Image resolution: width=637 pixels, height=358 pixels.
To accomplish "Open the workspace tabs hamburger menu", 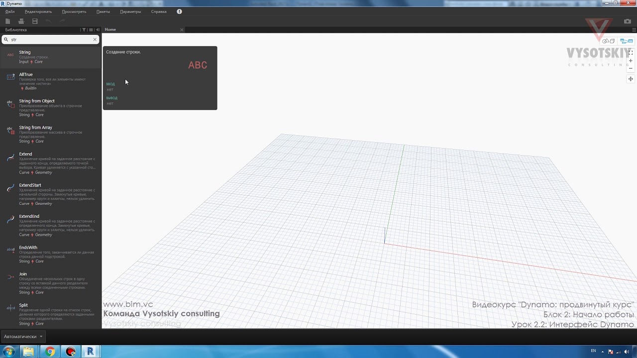I will pos(634,30).
